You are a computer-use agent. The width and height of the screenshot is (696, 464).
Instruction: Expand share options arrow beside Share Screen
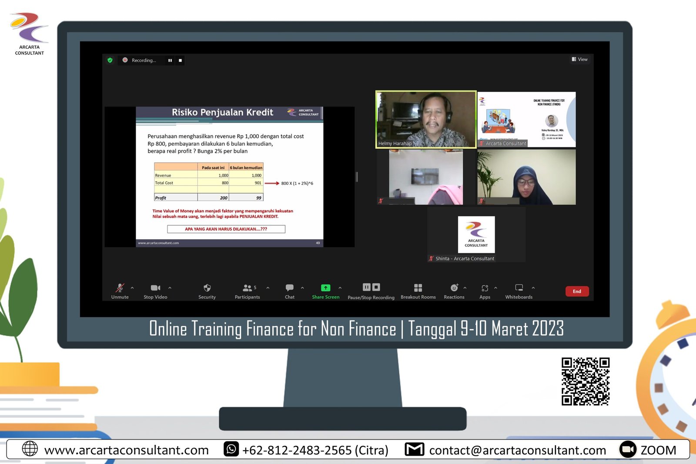point(340,288)
